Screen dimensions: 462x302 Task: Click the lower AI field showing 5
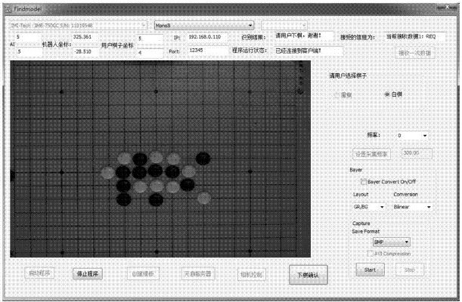29,52
